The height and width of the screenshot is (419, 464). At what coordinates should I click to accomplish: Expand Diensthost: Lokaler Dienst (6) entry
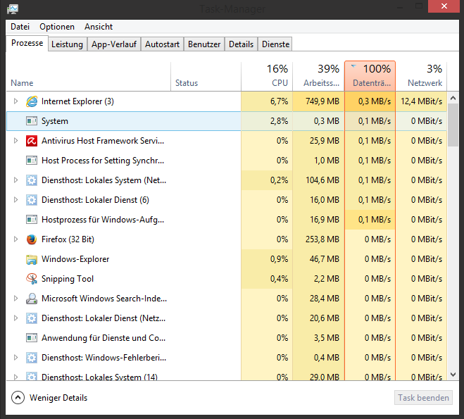pos(15,200)
